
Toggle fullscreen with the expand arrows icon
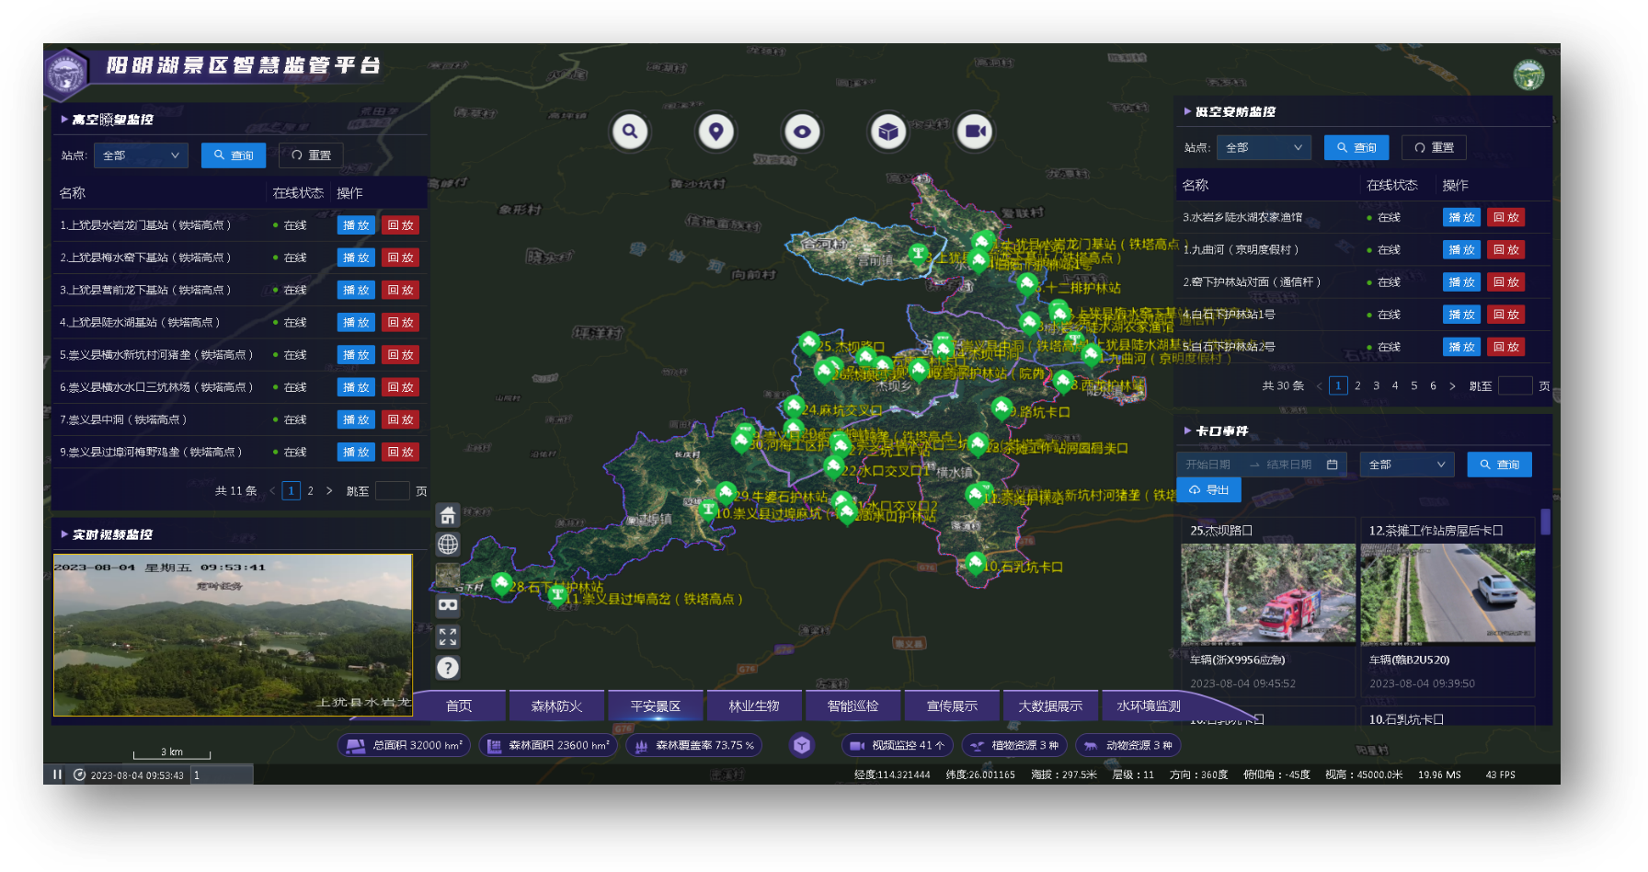coord(448,637)
